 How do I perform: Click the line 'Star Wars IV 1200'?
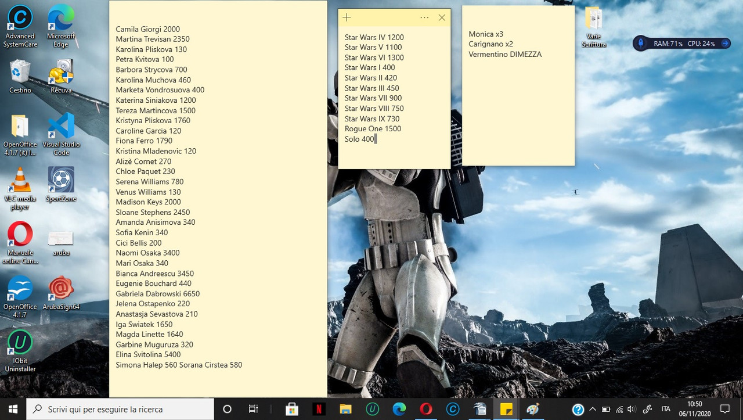374,37
